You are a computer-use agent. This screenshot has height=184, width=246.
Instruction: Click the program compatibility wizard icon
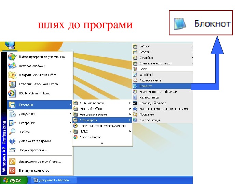pyautogui.click(x=135, y=109)
